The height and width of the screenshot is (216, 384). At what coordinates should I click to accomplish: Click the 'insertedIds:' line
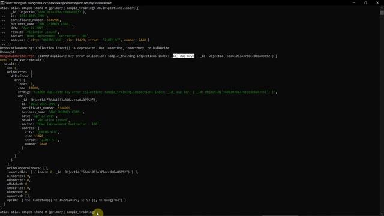point(73,172)
